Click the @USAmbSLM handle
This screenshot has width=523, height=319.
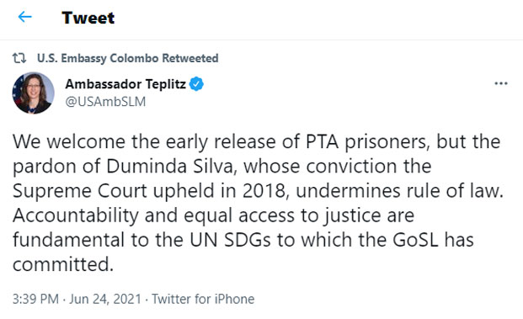click(x=105, y=101)
